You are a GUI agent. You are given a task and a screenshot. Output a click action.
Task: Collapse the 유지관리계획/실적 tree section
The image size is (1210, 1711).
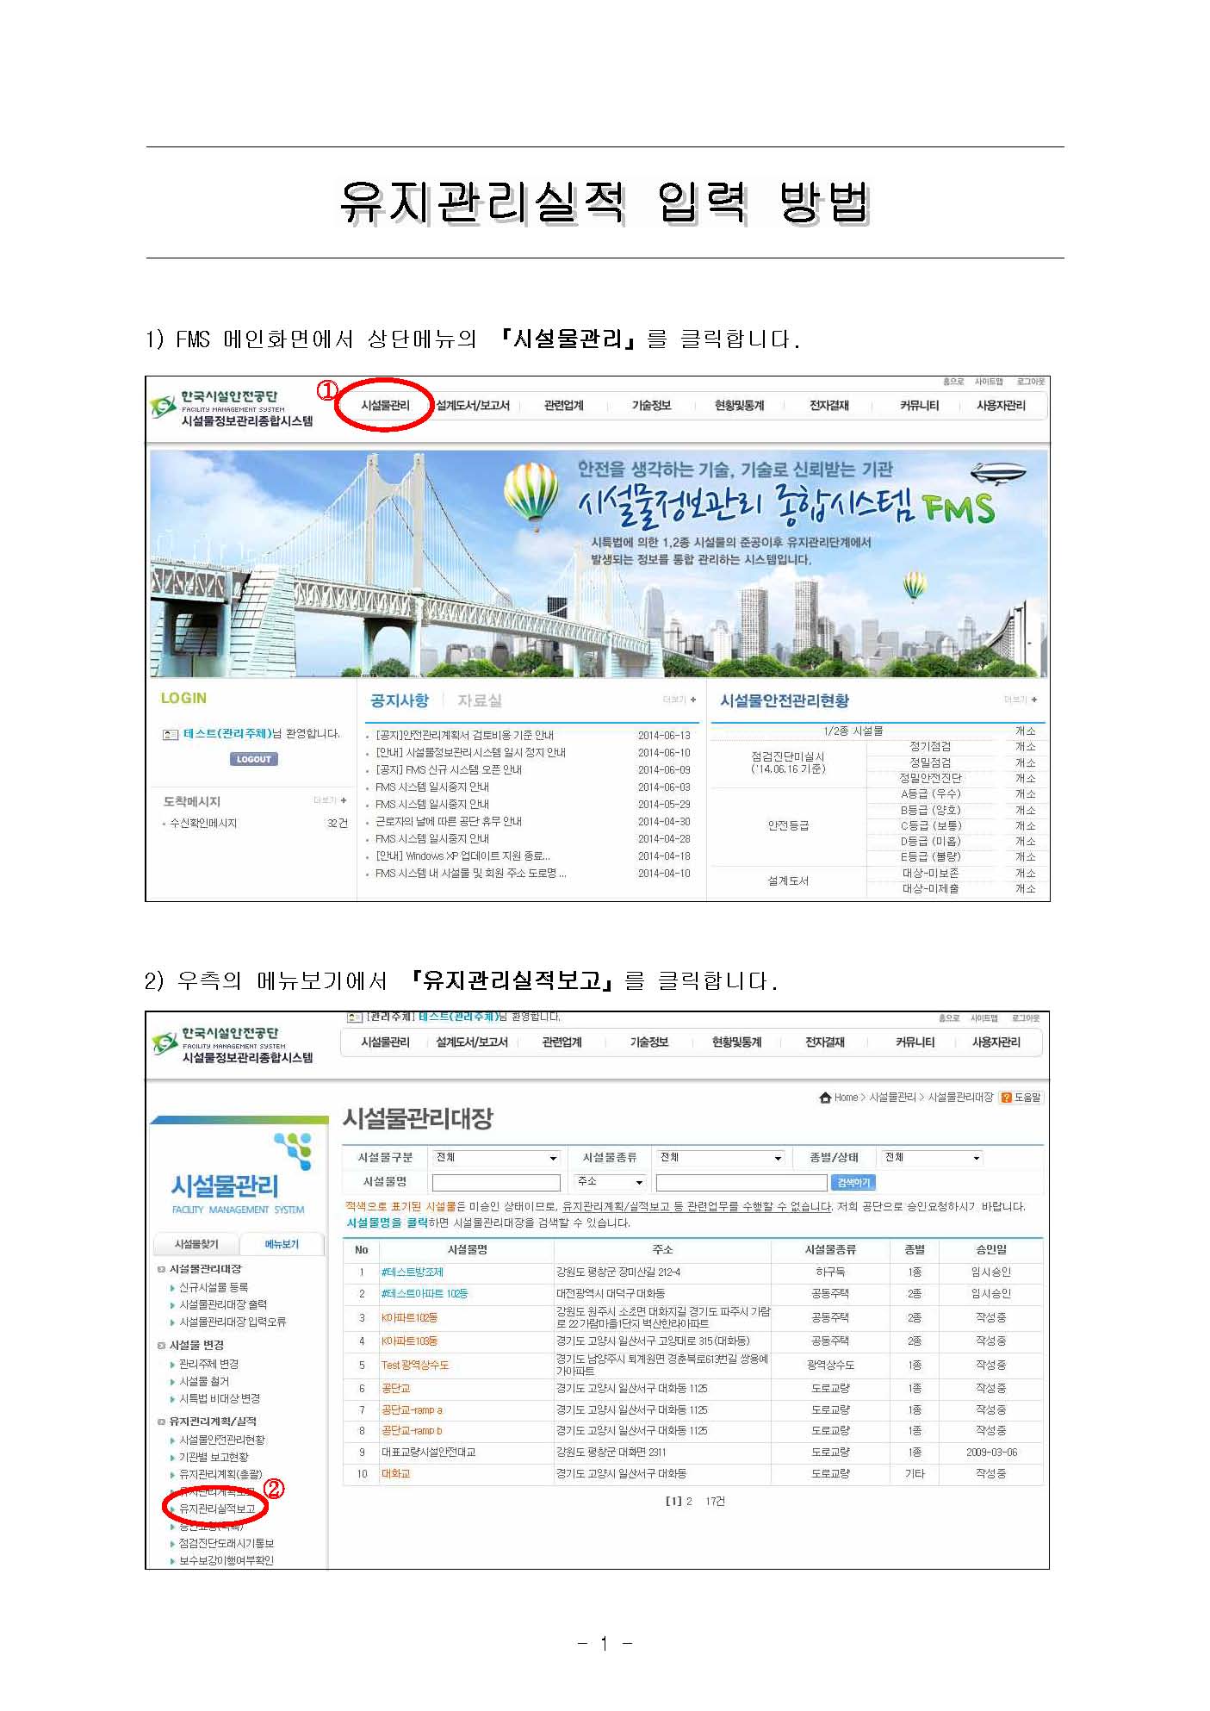[161, 1422]
